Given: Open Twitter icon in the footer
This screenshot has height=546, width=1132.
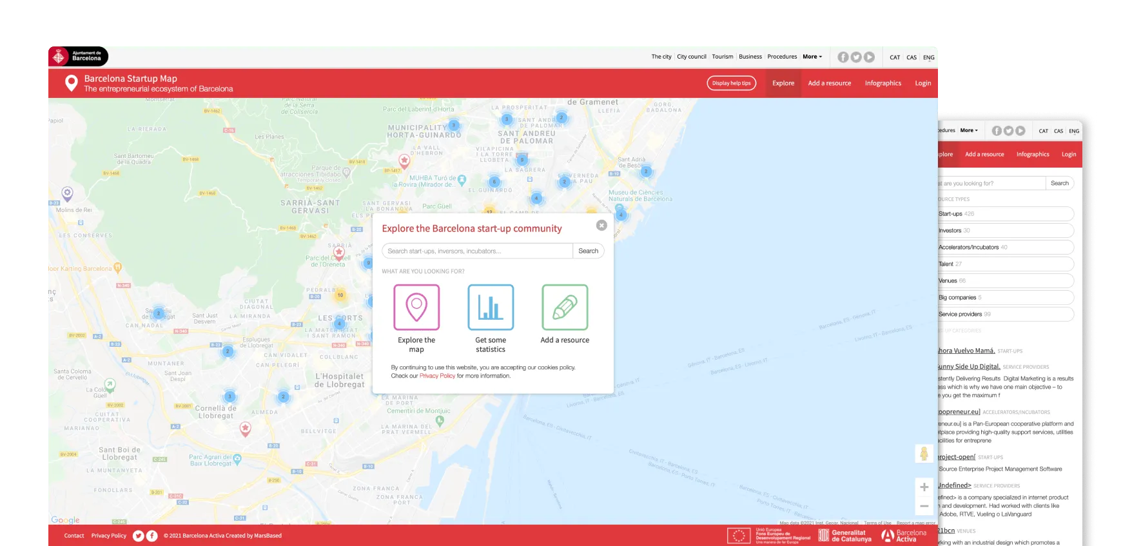Looking at the screenshot, I should coord(139,536).
